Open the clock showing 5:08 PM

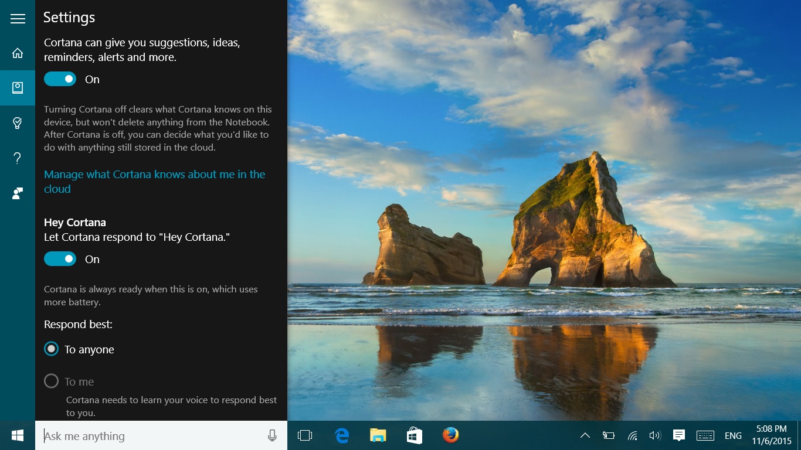772,435
